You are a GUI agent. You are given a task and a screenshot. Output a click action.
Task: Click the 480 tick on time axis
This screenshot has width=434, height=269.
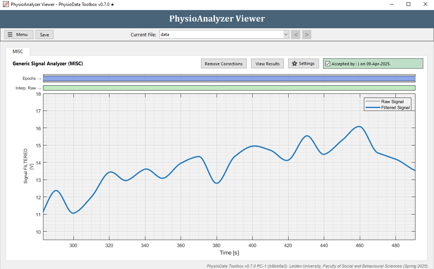pos(395,246)
